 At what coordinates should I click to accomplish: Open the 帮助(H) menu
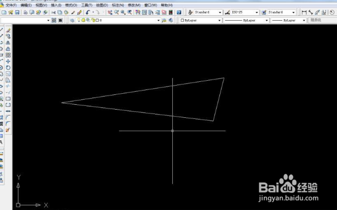point(167,5)
